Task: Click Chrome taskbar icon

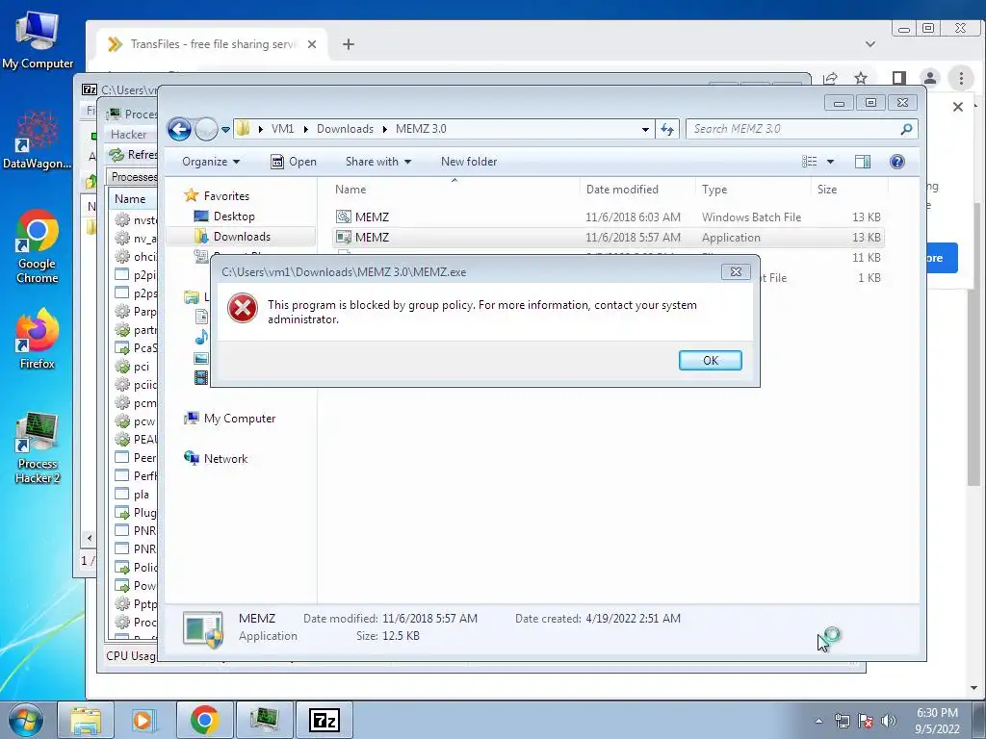Action: 204,721
